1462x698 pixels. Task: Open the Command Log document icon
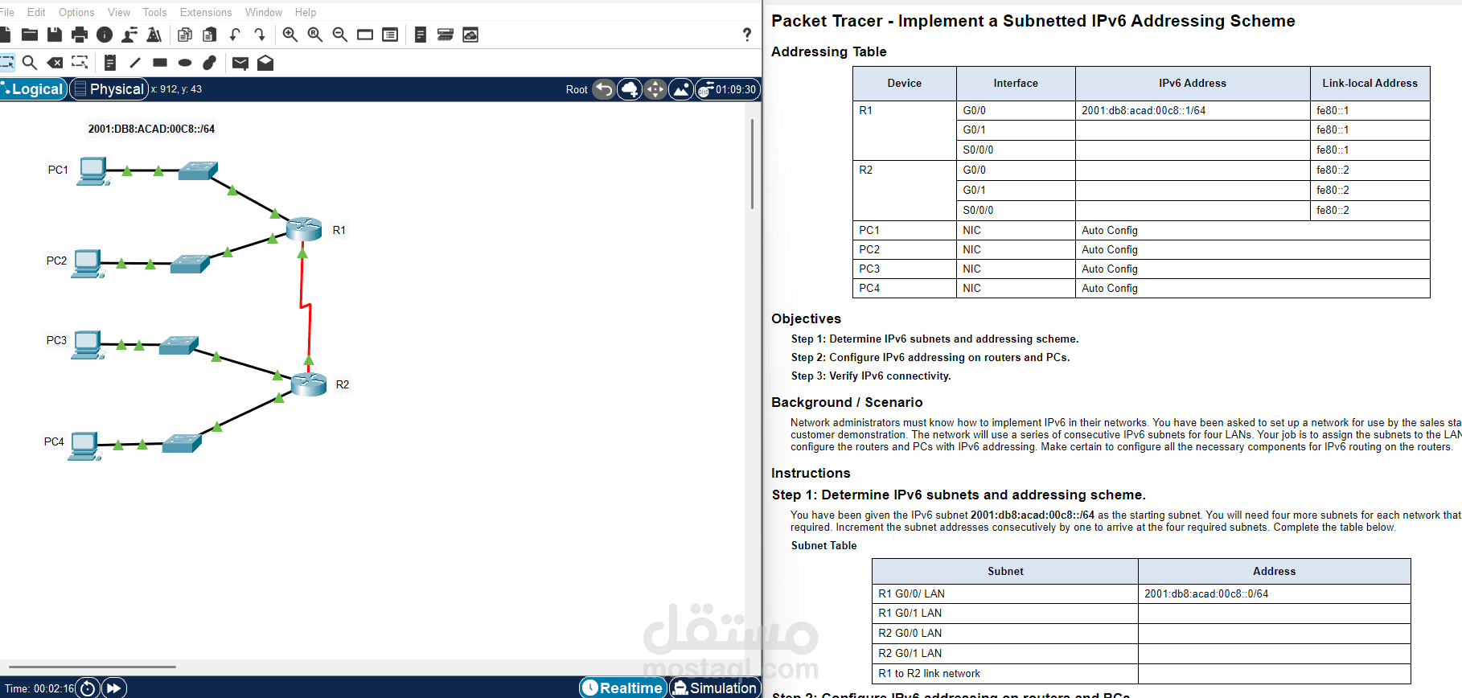click(x=421, y=35)
